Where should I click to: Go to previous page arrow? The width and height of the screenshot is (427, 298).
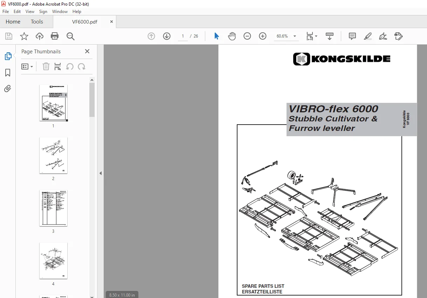coord(151,36)
